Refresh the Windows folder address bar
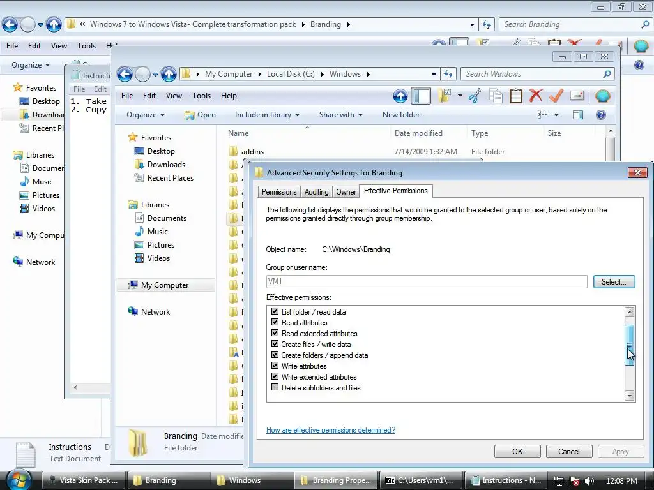Image resolution: width=654 pixels, height=490 pixels. point(448,74)
